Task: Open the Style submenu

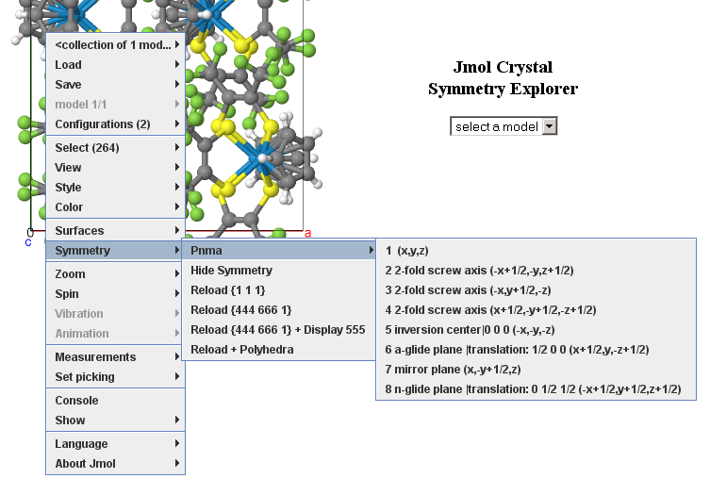Action: (114, 188)
